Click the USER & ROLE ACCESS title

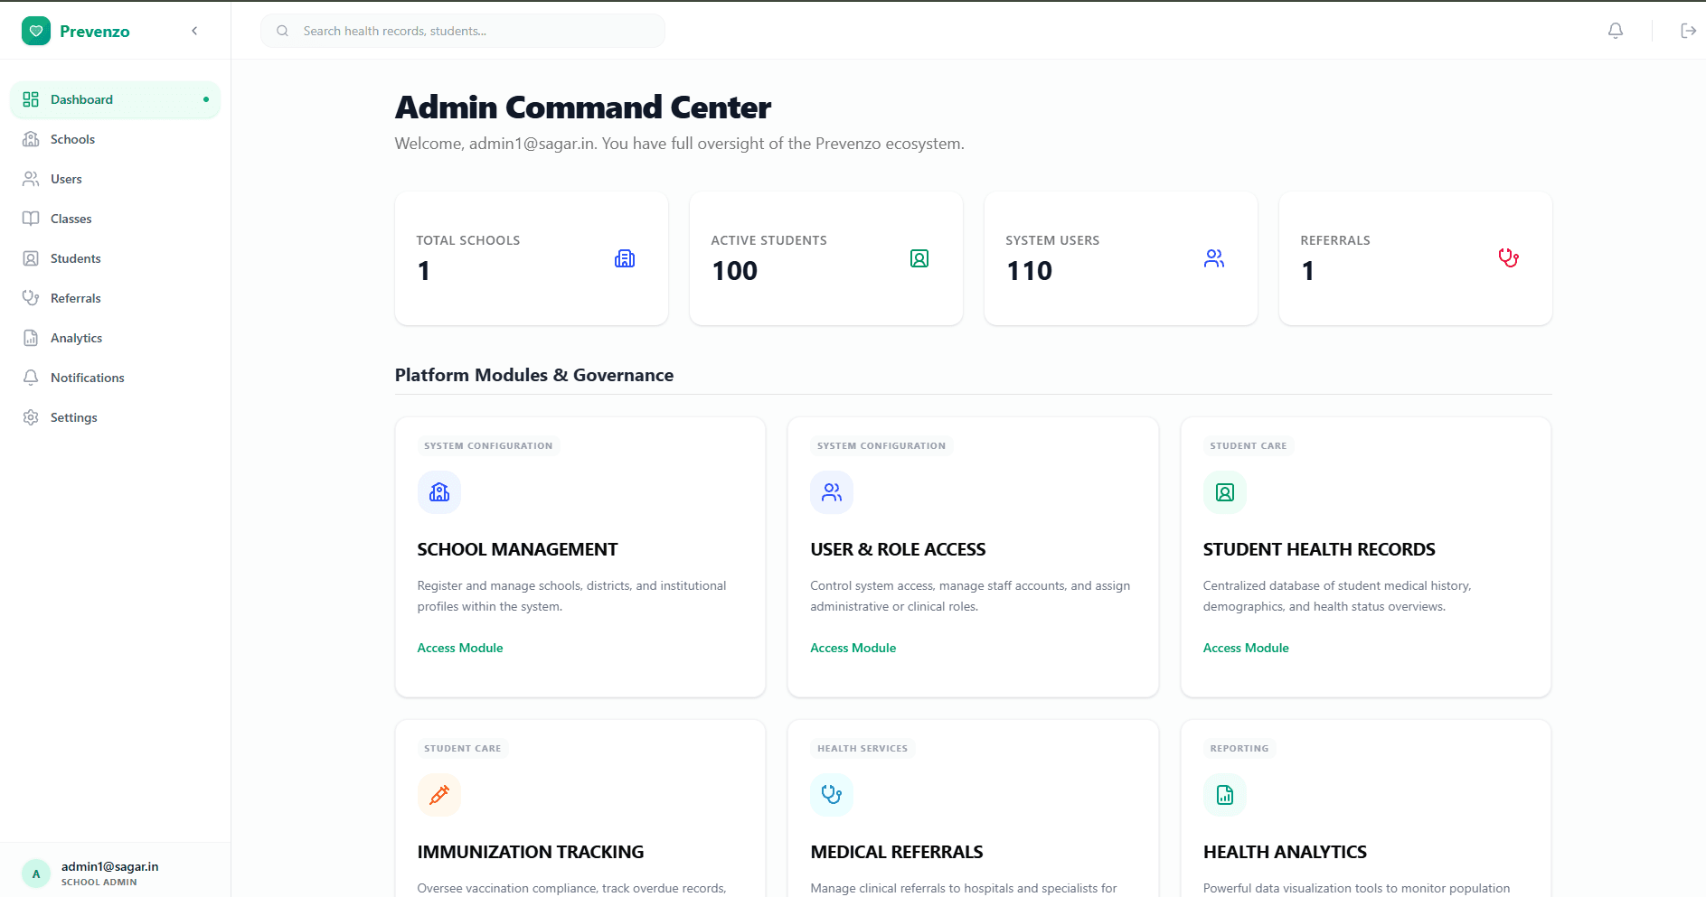click(x=898, y=549)
